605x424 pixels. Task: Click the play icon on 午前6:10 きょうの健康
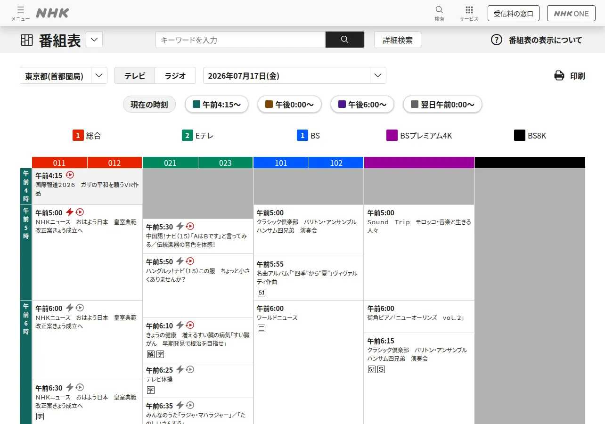(x=190, y=325)
